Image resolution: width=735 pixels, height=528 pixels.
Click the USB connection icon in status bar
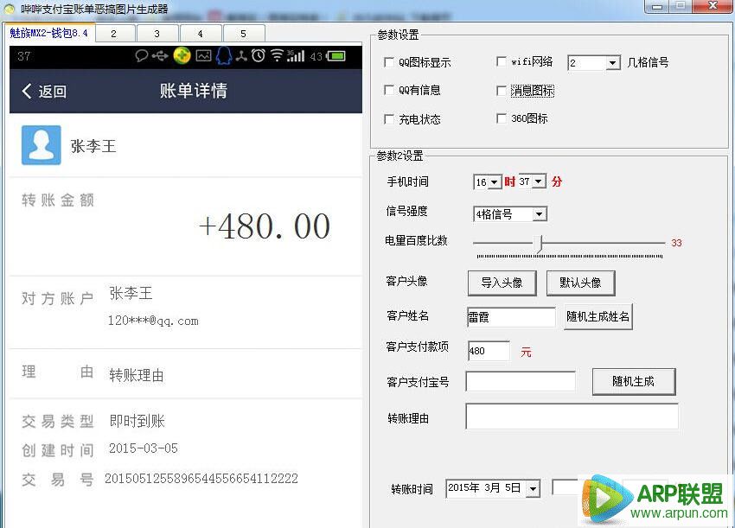pos(160,56)
